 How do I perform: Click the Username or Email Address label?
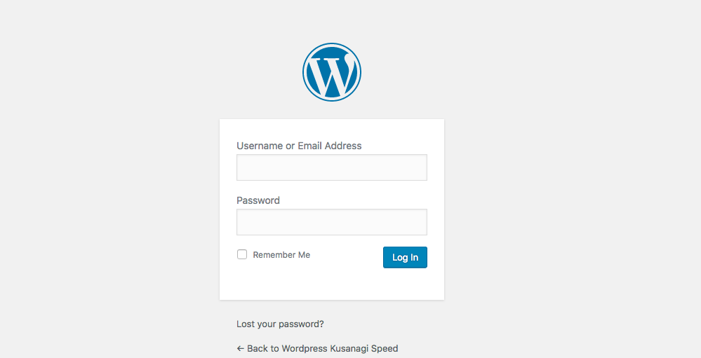pos(299,146)
